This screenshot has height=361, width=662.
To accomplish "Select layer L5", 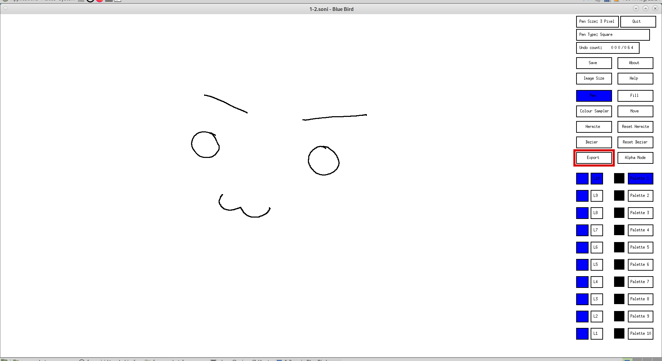I will [x=596, y=264].
